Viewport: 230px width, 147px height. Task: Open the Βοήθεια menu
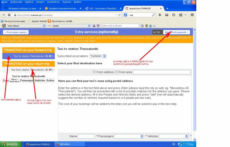tap(78, 2)
